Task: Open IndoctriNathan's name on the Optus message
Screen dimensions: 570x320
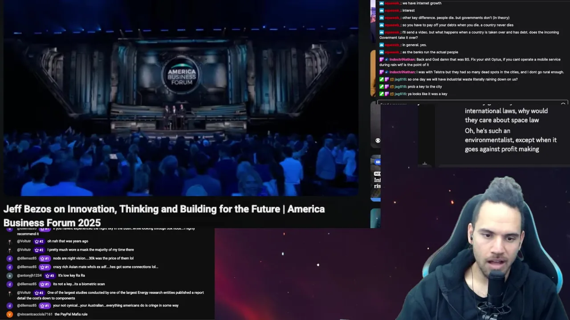Action: tap(402, 60)
